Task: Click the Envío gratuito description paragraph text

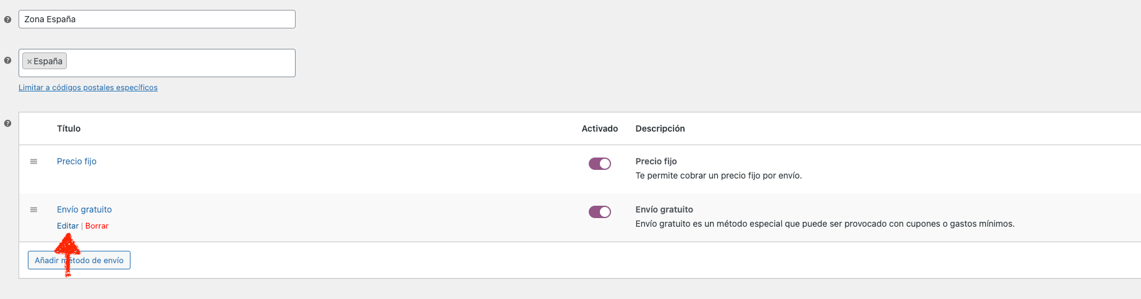Action: pos(825,224)
